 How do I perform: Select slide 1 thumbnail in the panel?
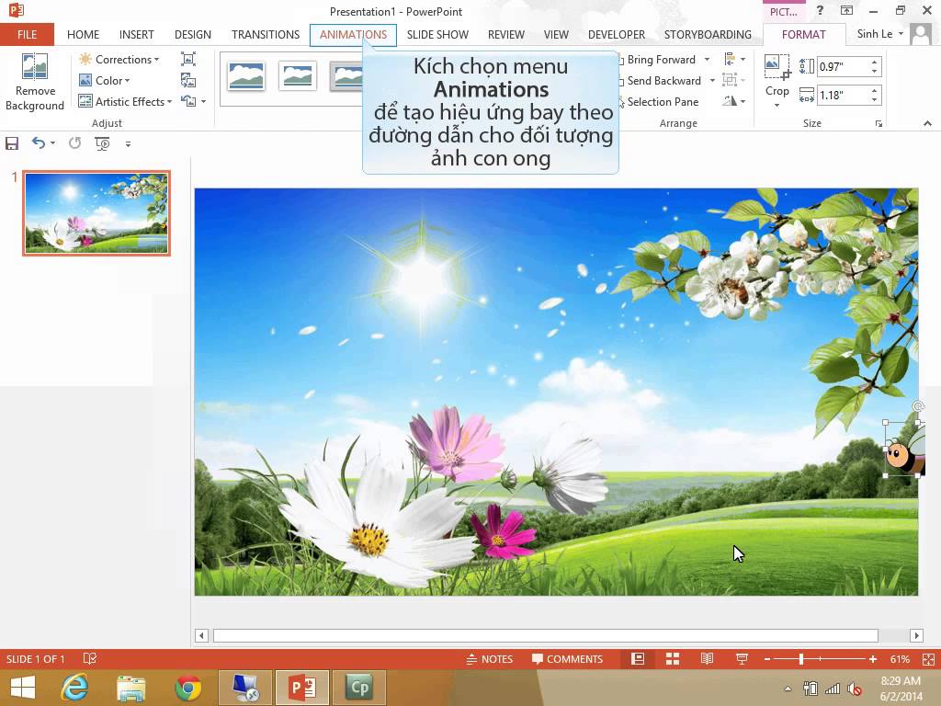tap(96, 212)
